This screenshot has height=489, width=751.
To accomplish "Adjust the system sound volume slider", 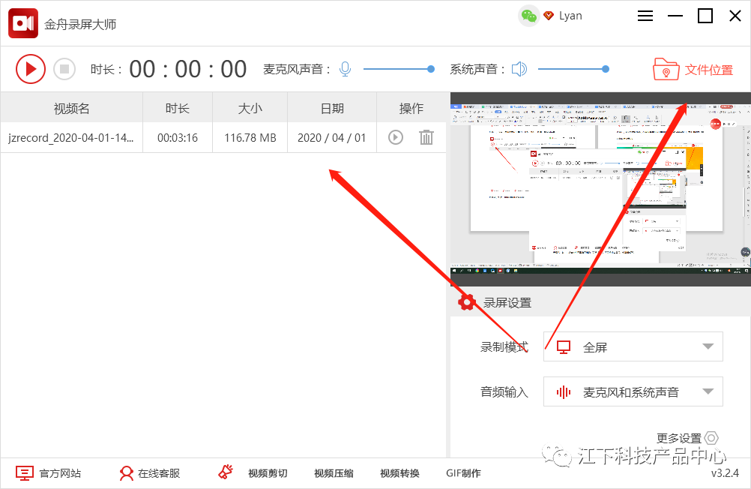I will (x=573, y=69).
